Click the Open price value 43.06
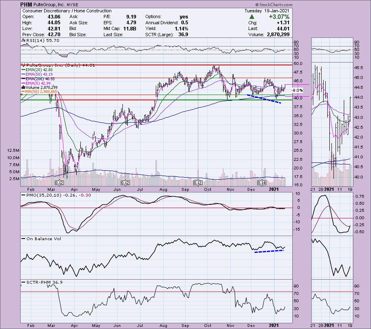The width and height of the screenshot is (371, 329). click(54, 17)
